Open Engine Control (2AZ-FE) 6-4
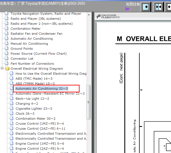This screenshot has width=171, height=153. (x=40, y=149)
